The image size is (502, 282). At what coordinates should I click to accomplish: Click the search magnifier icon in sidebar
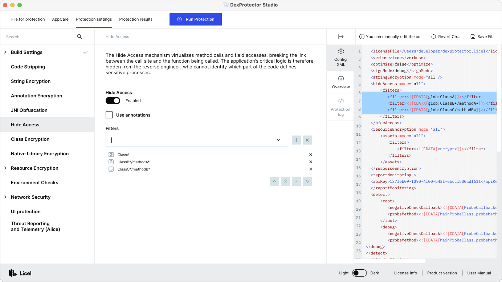click(79, 37)
